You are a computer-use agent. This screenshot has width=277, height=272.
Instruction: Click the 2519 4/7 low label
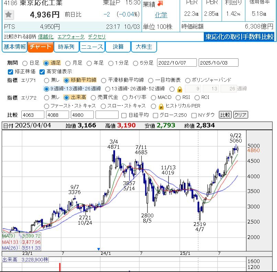200,227
